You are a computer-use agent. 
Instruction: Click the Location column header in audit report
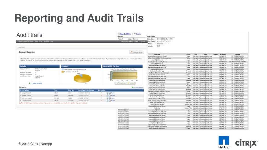click(238, 54)
